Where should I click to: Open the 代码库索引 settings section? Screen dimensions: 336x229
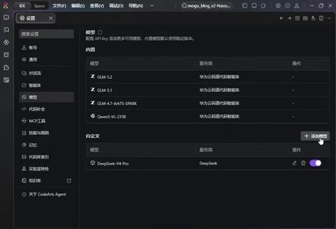coord(46,157)
